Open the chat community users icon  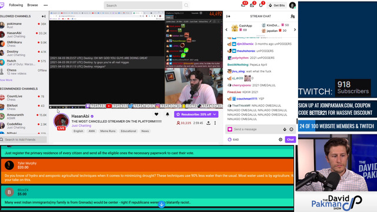click(x=293, y=16)
